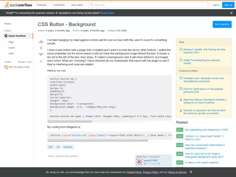236x177 pixels.
Task: Dismiss the reputation announcement banner
Action: (231, 13)
